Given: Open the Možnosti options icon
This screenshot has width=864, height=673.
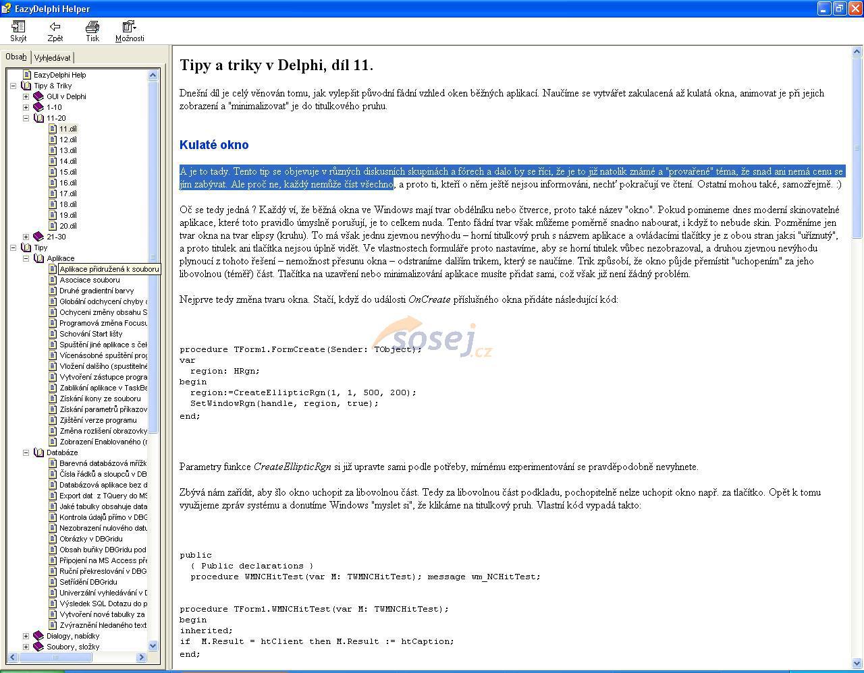Looking at the screenshot, I should [x=129, y=27].
